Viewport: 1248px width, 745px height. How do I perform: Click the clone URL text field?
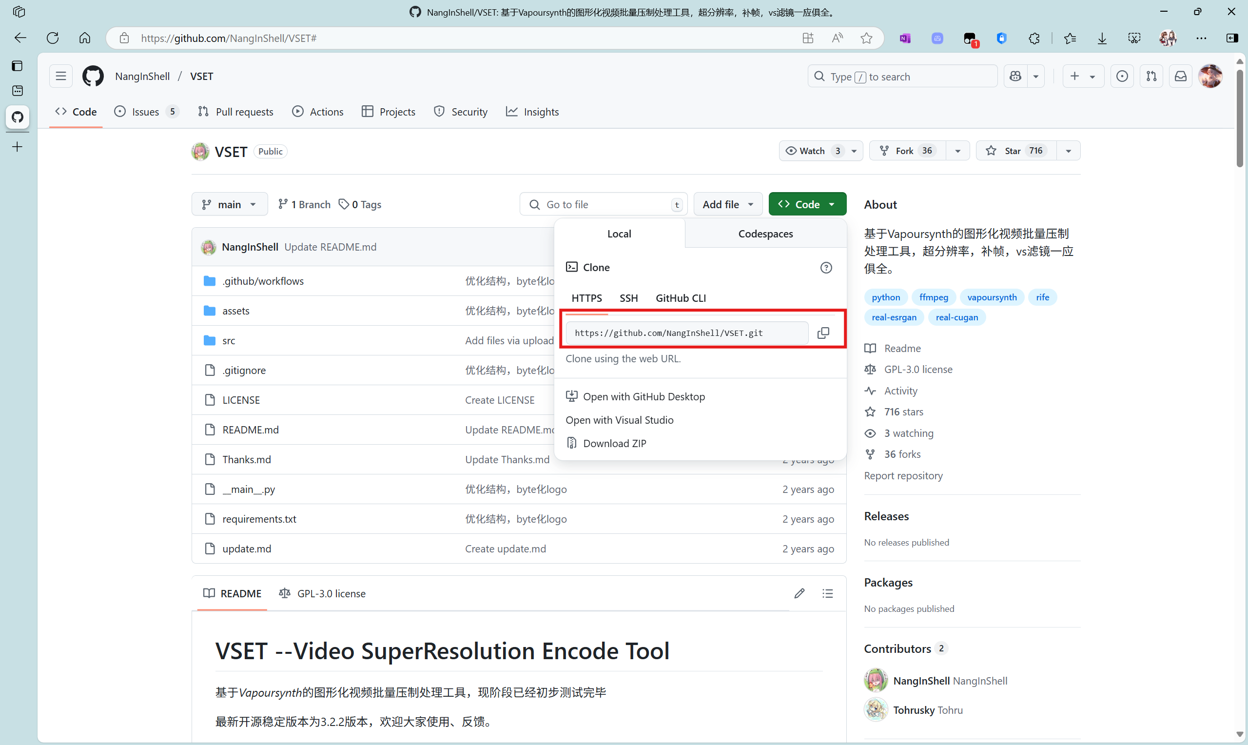click(686, 333)
